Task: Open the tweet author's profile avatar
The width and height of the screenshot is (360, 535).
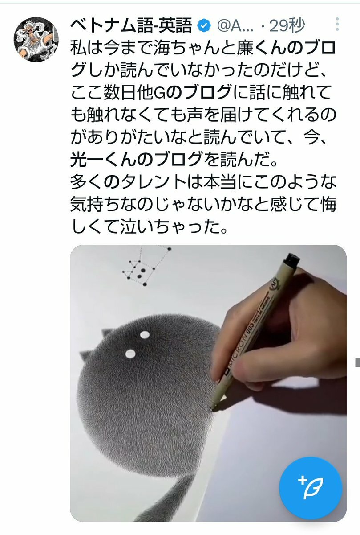Action: coord(36,39)
